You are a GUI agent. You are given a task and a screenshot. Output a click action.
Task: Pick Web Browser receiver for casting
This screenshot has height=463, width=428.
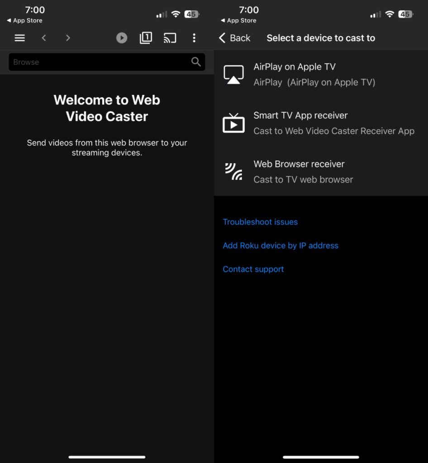pyautogui.click(x=299, y=171)
